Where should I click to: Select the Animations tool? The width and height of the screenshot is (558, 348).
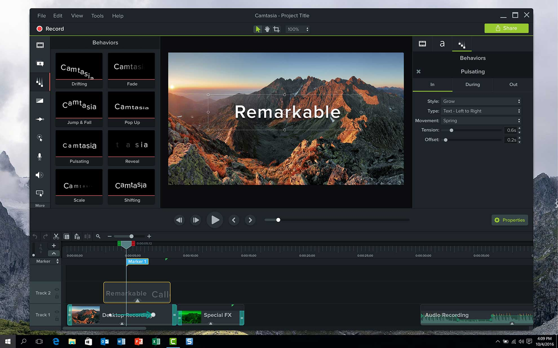[x=40, y=119]
